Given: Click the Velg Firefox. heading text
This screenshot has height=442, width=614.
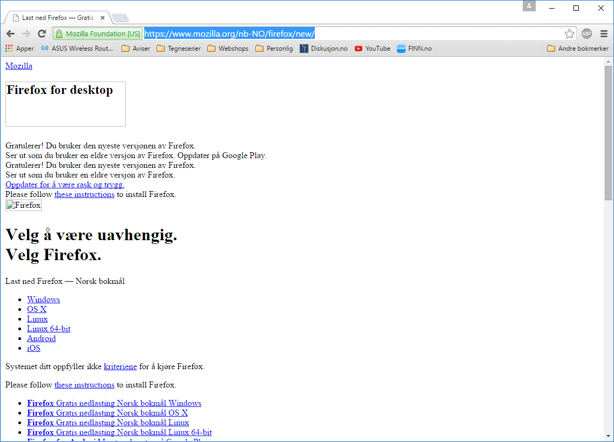Looking at the screenshot, I should pyautogui.click(x=53, y=255).
